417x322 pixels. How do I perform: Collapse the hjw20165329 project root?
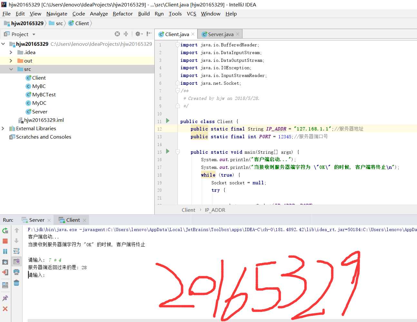tap(3, 44)
